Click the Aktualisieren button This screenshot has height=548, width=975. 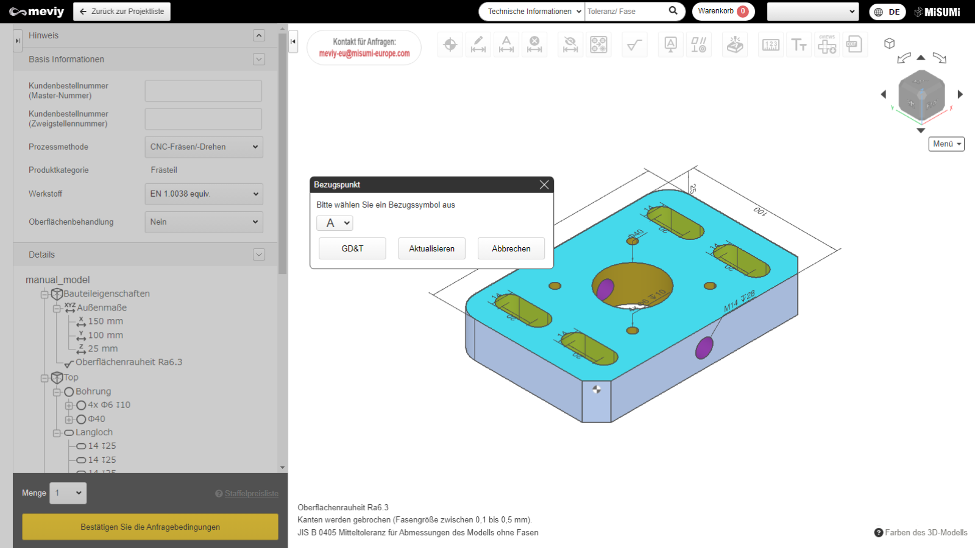tap(431, 248)
